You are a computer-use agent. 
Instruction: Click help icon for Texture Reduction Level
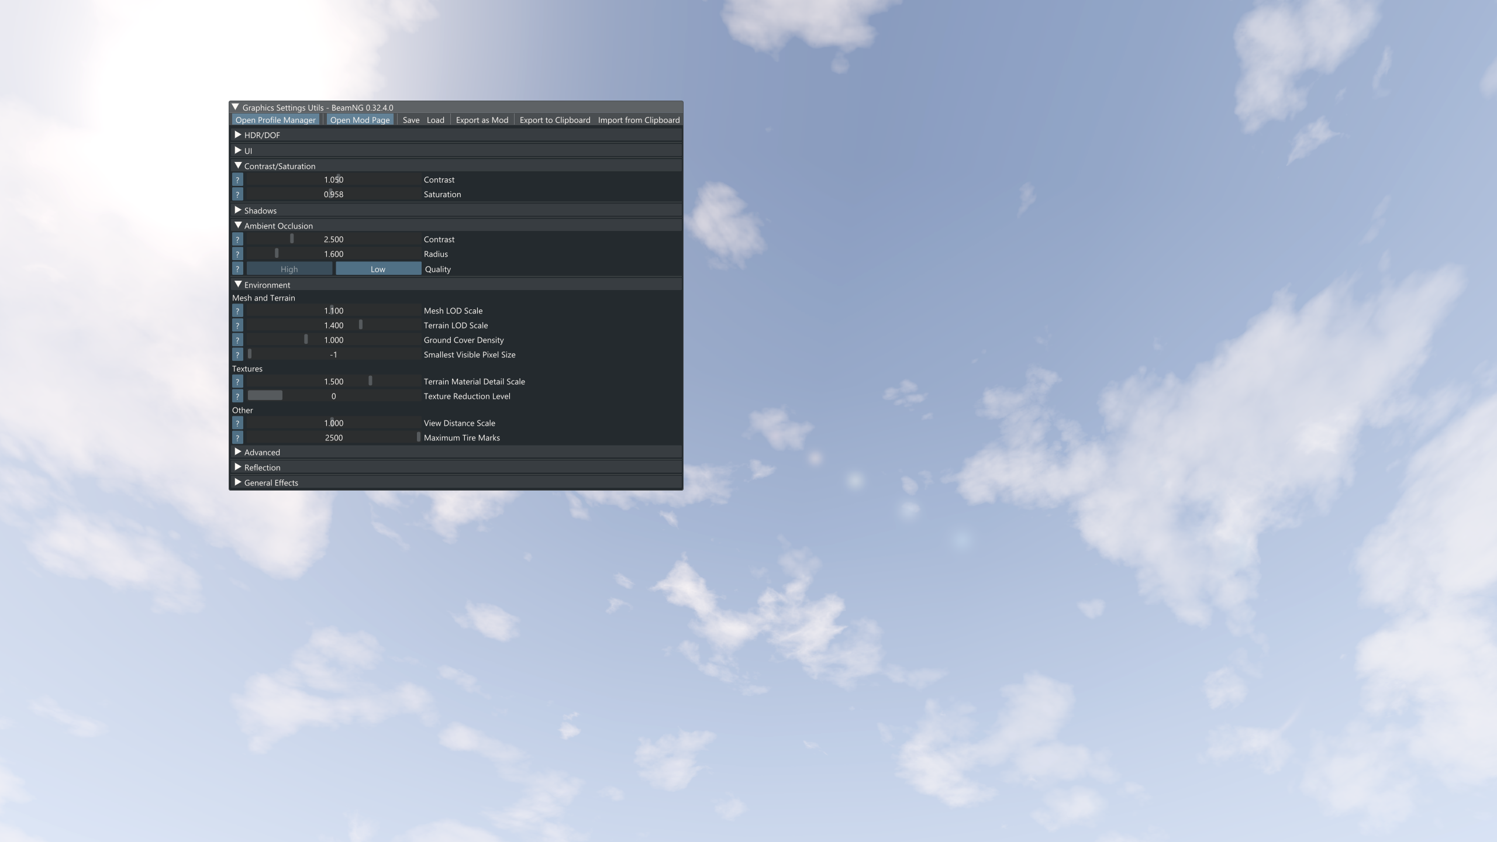[x=237, y=396]
